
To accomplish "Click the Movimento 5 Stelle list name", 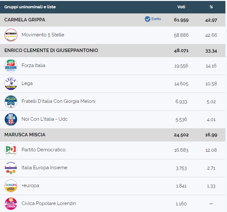I will click(43, 35).
